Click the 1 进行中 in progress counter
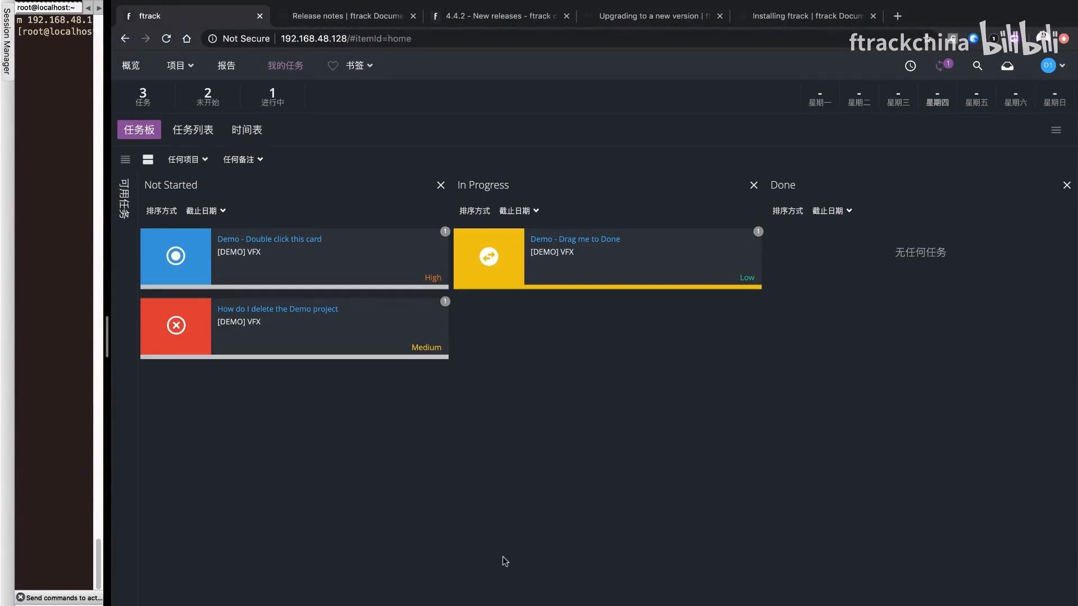Screen dimensions: 1078x606 pyautogui.click(x=272, y=97)
